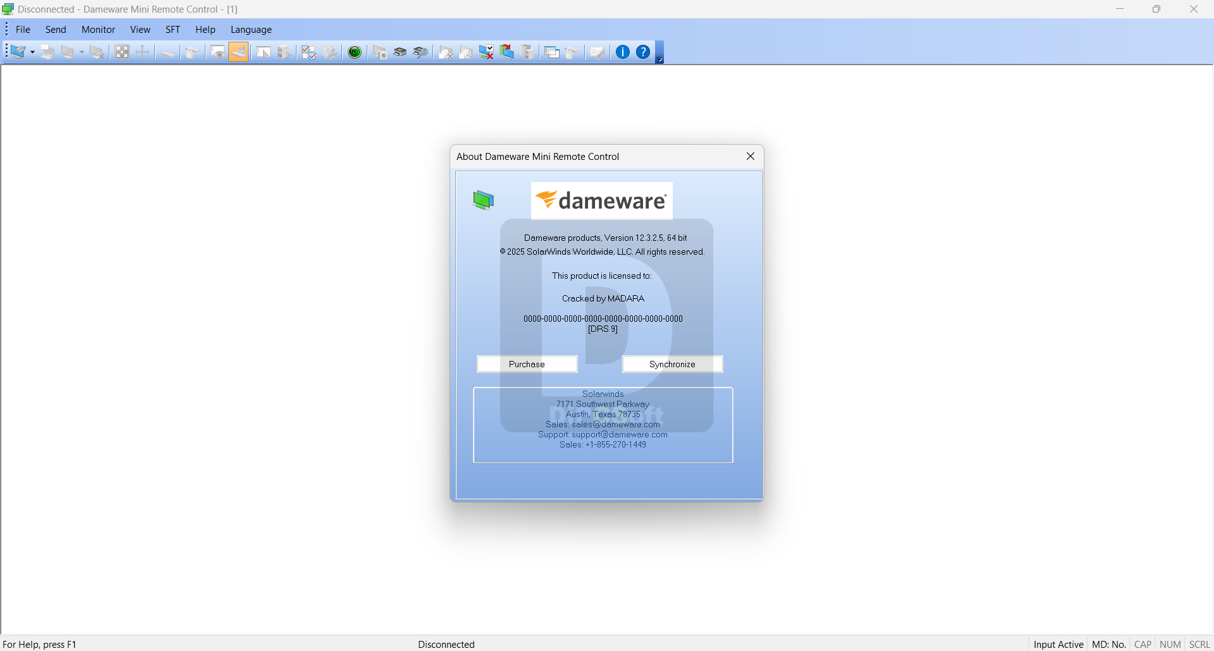Open the Language menu
The image size is (1214, 651).
[x=251, y=30]
